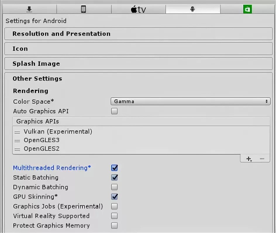This screenshot has height=233, width=276.
Task: Click the reorder handle beside OpenGLES3
Action: pyautogui.click(x=17, y=141)
